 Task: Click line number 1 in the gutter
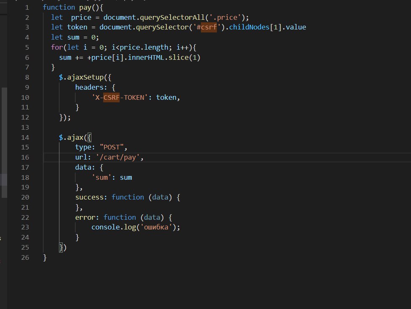[x=27, y=7]
